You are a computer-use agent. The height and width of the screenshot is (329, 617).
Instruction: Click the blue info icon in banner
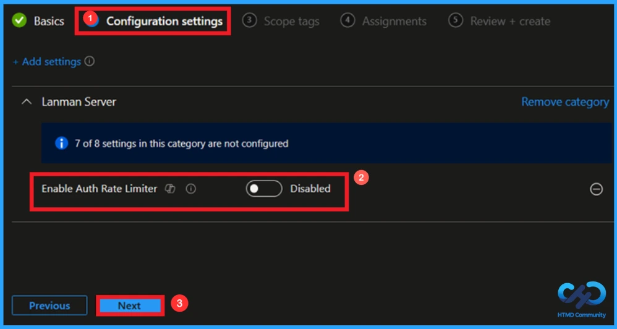tap(61, 143)
